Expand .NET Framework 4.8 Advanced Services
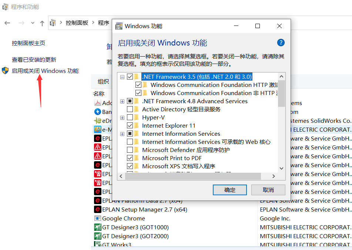 pyautogui.click(x=122, y=101)
